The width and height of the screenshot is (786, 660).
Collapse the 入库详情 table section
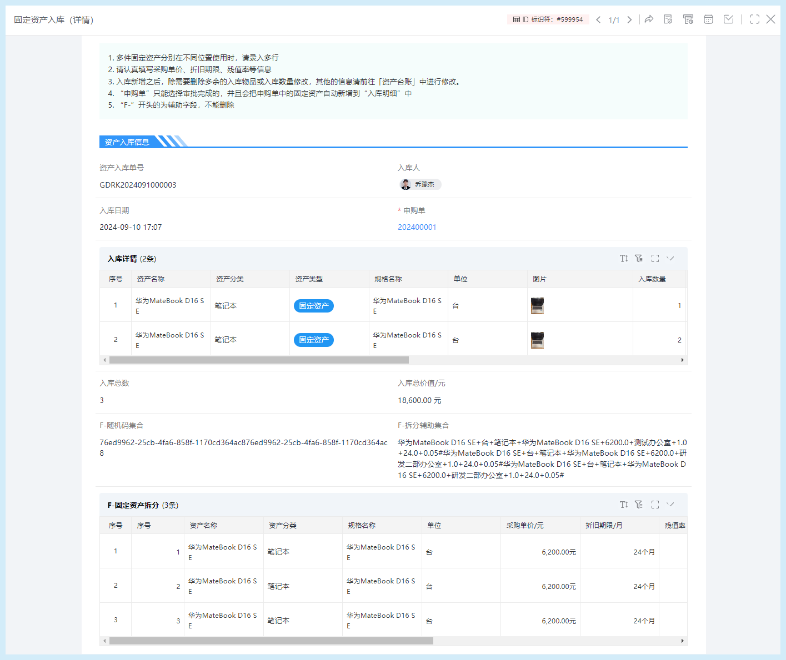[x=670, y=259]
